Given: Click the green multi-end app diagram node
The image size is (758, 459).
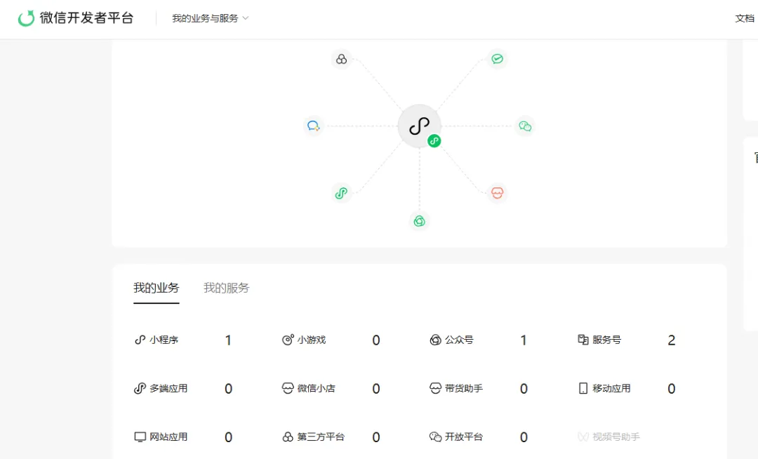Looking at the screenshot, I should point(341,193).
